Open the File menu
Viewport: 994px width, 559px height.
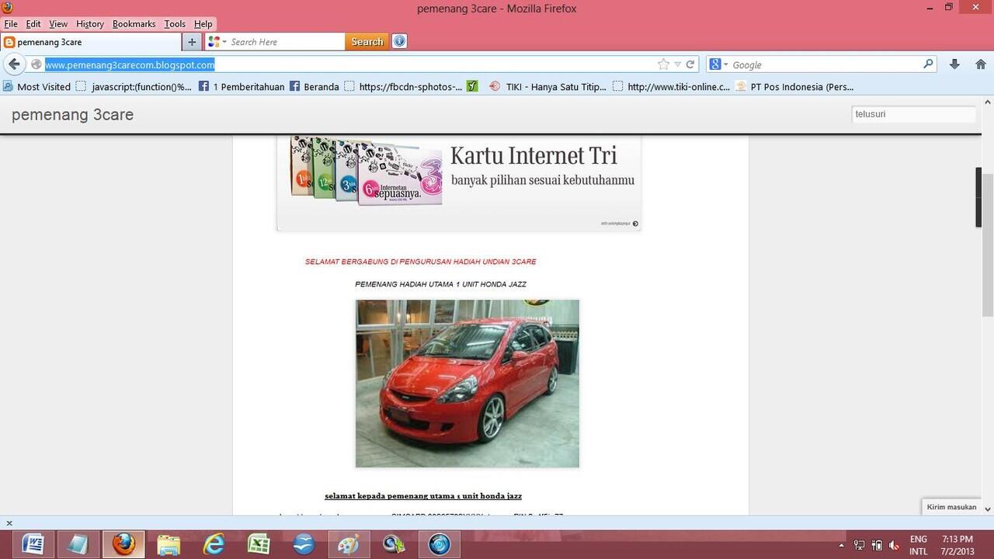[x=11, y=24]
